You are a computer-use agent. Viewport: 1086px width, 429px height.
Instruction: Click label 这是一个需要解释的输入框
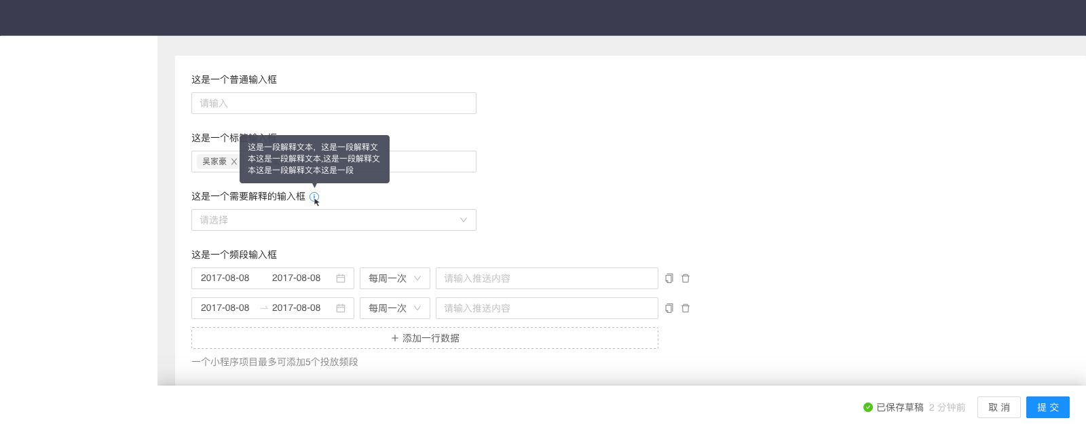pyautogui.click(x=248, y=196)
